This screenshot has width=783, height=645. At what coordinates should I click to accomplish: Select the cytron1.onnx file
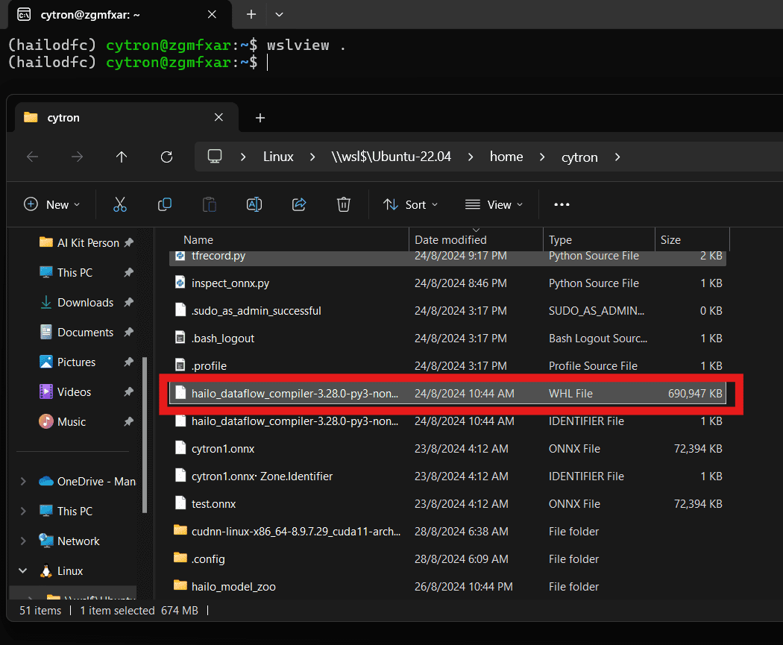coord(223,449)
